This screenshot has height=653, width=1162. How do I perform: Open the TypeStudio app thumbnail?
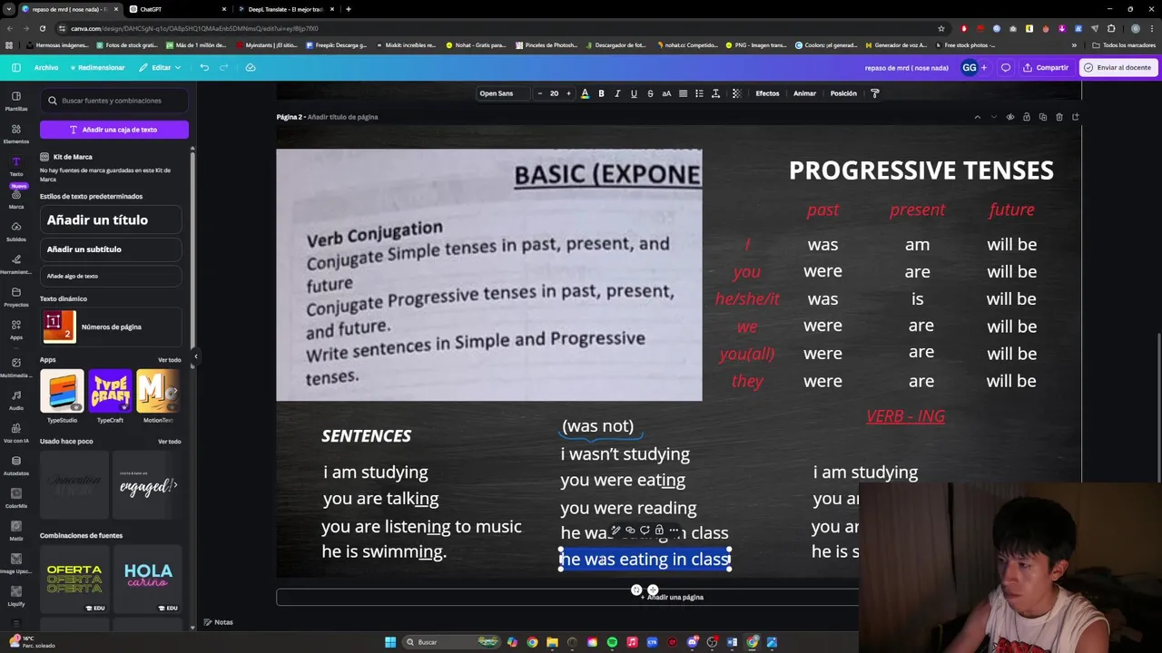point(62,391)
